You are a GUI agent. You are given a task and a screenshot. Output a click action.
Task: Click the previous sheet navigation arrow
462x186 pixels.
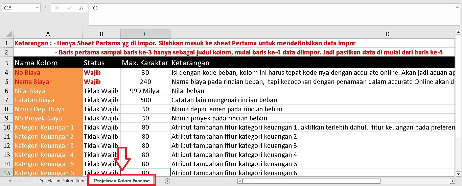pyautogui.click(x=10, y=181)
